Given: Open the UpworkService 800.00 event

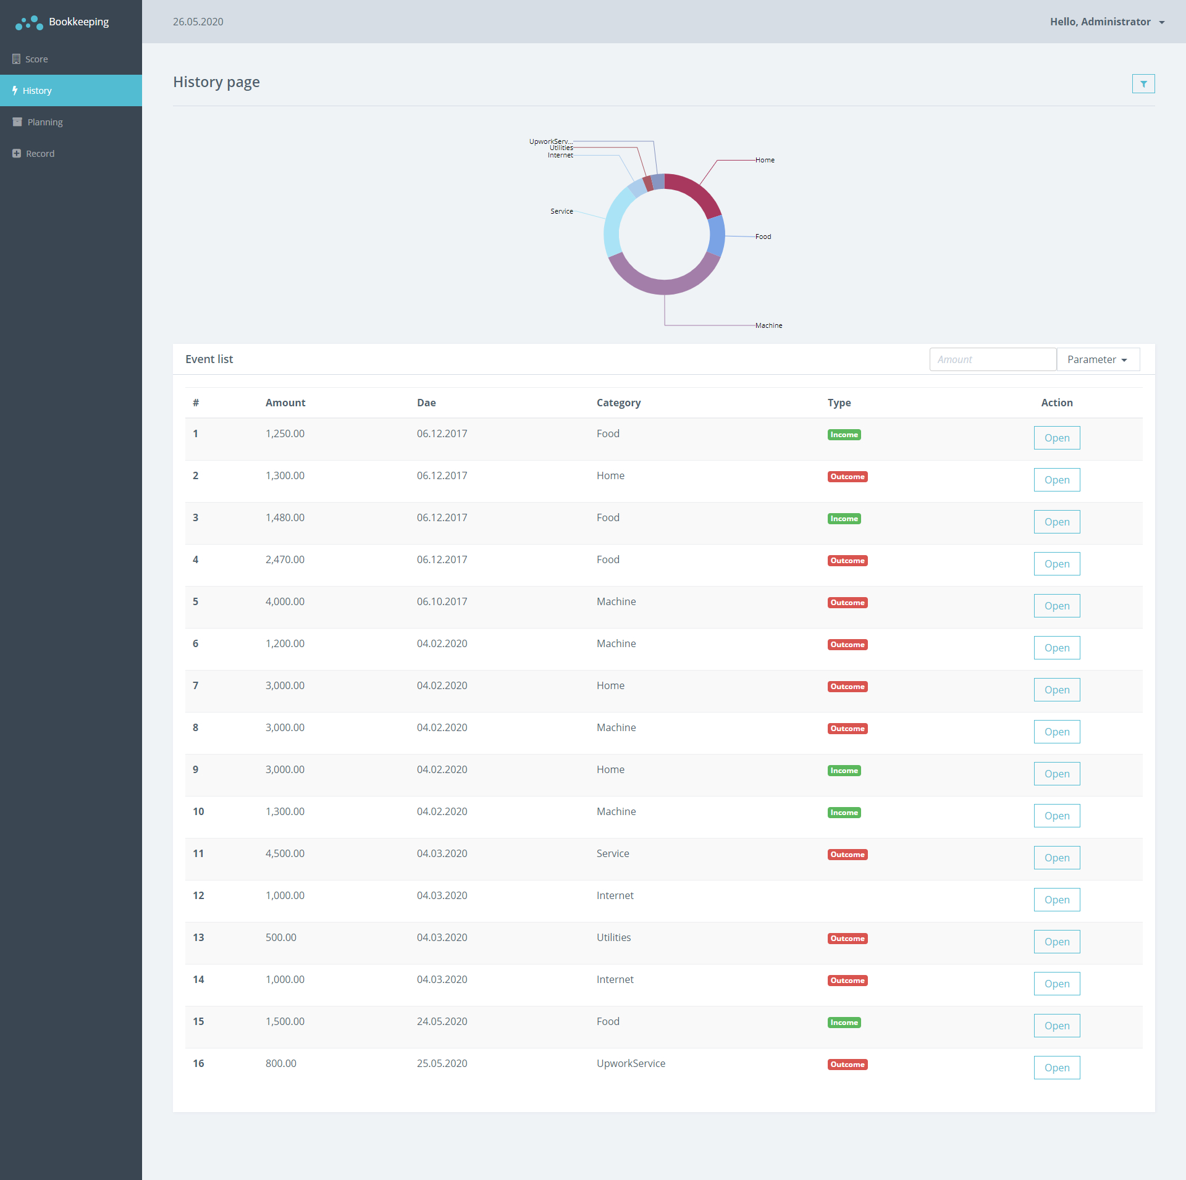Looking at the screenshot, I should pos(1056,1068).
